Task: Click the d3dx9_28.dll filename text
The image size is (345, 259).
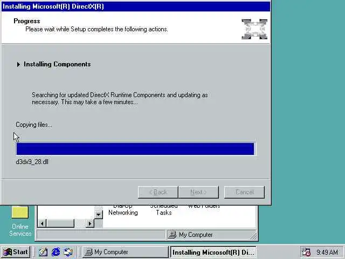Action: click(x=32, y=162)
